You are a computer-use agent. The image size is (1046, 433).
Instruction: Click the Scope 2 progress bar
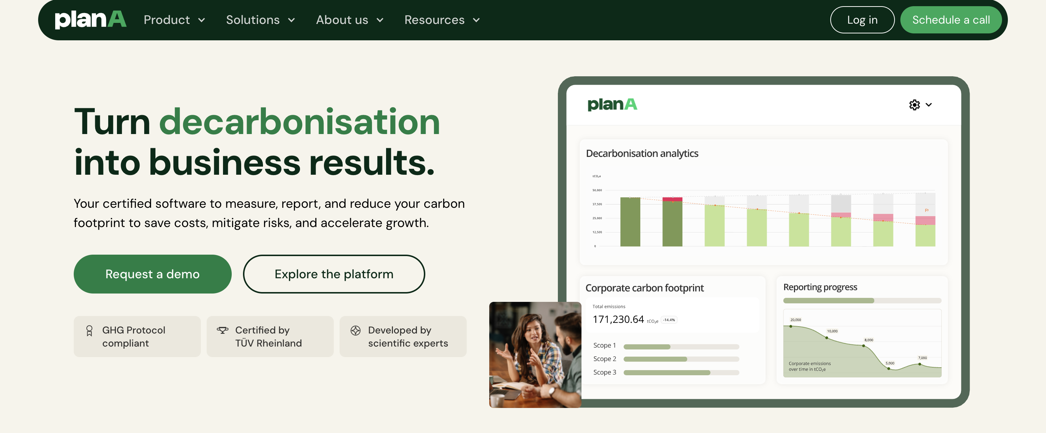tap(681, 359)
